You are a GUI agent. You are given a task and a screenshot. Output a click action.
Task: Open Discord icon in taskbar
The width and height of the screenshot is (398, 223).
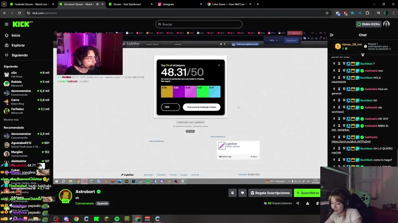pos(66,219)
